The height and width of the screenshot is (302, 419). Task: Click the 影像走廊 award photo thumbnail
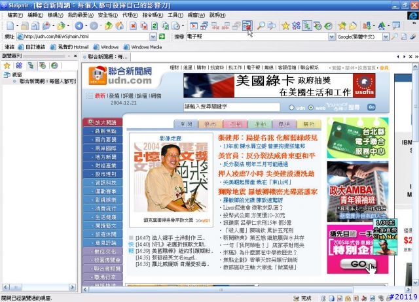tap(171, 177)
